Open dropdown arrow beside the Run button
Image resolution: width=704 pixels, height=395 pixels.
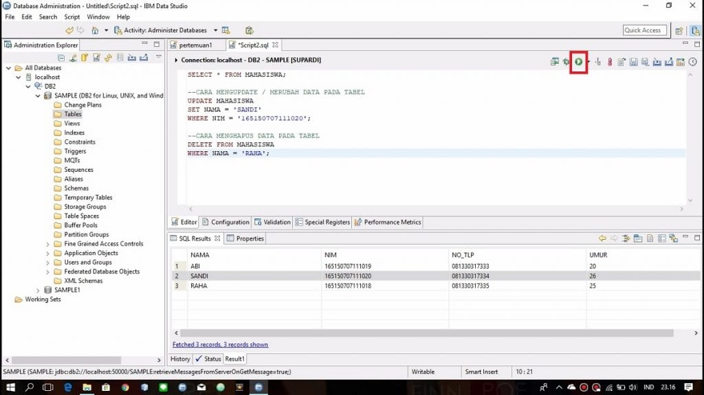point(588,62)
